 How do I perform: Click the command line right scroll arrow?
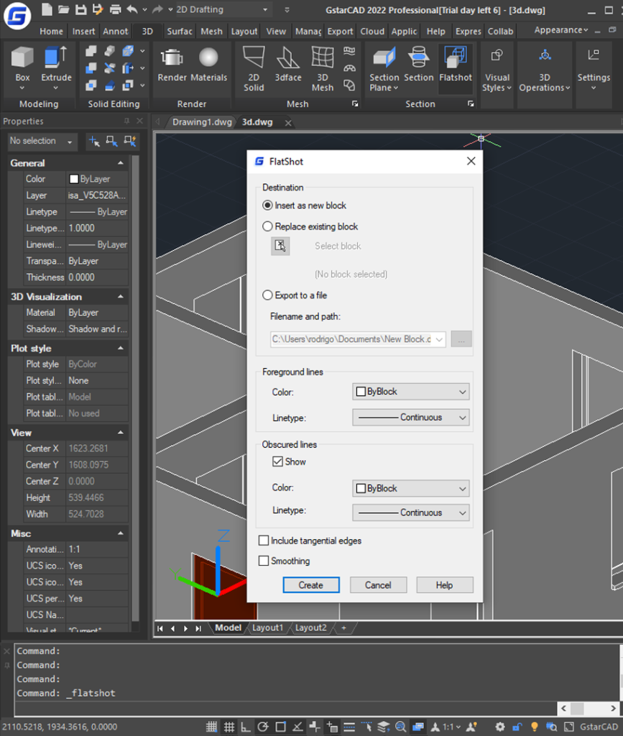coord(613,708)
